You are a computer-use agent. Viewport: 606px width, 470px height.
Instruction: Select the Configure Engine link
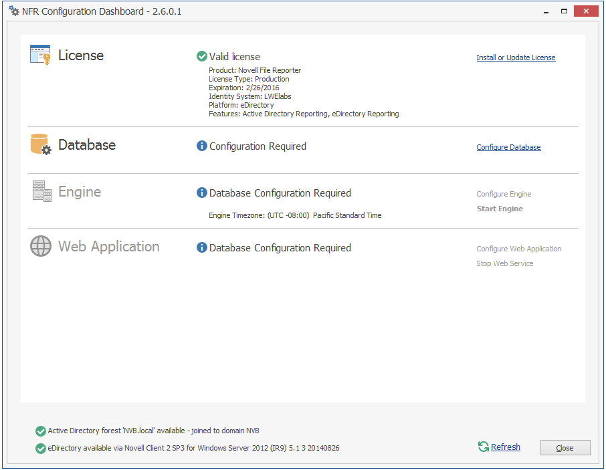coord(504,194)
